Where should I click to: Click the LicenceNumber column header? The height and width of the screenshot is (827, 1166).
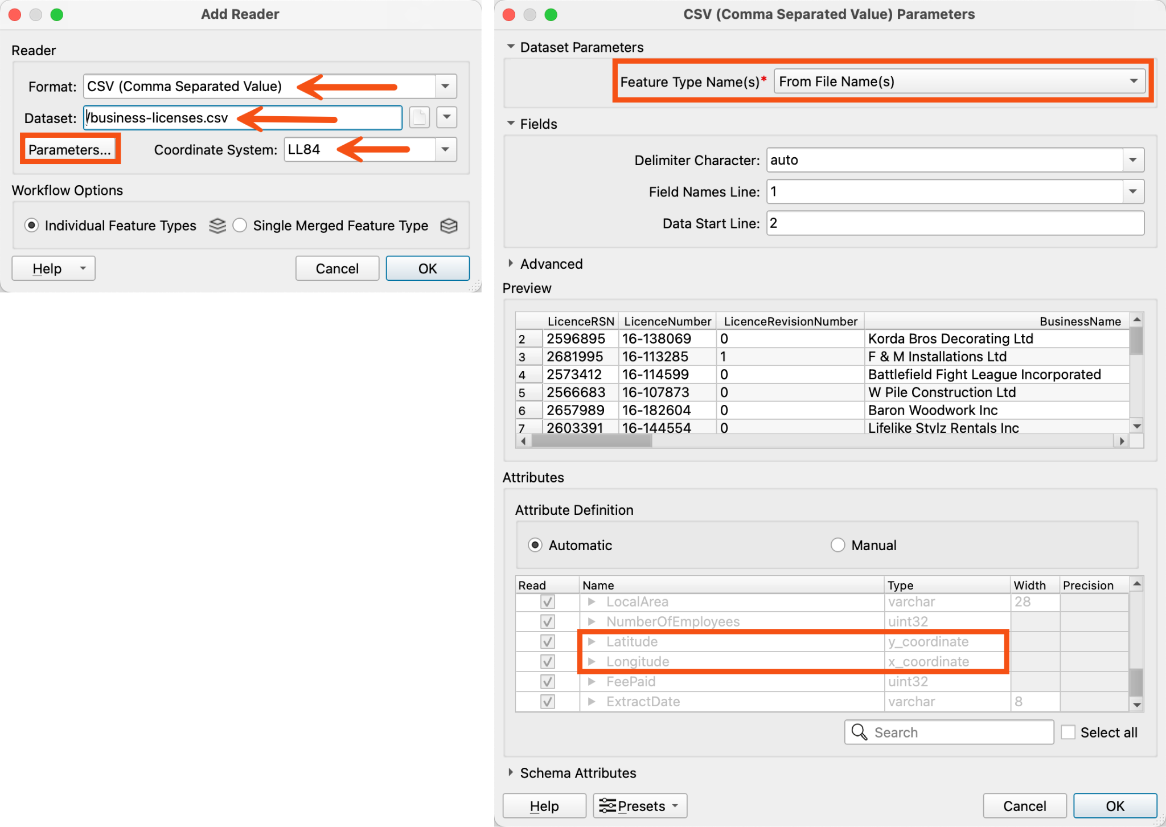point(667,321)
